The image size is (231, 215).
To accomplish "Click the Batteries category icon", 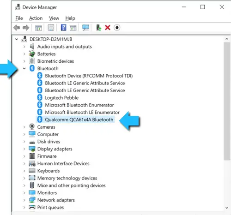I will pyautogui.click(x=32, y=54).
